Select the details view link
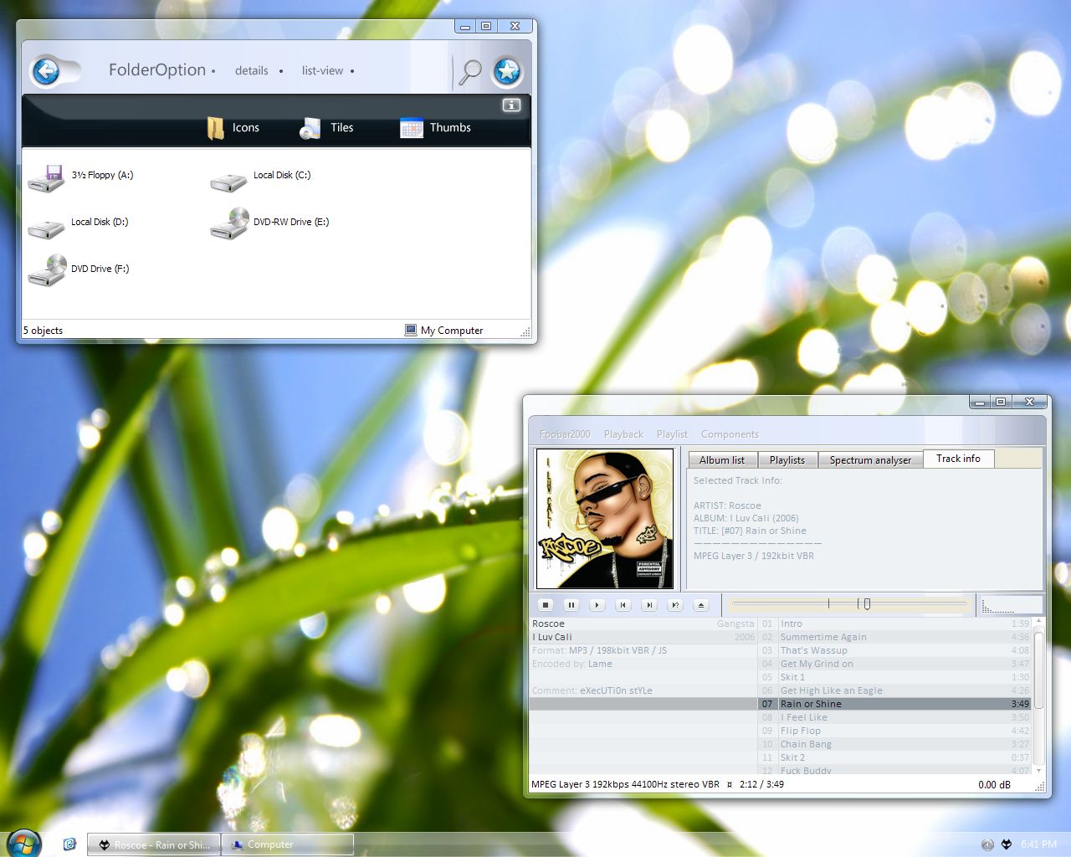The width and height of the screenshot is (1071, 857). coord(252,71)
